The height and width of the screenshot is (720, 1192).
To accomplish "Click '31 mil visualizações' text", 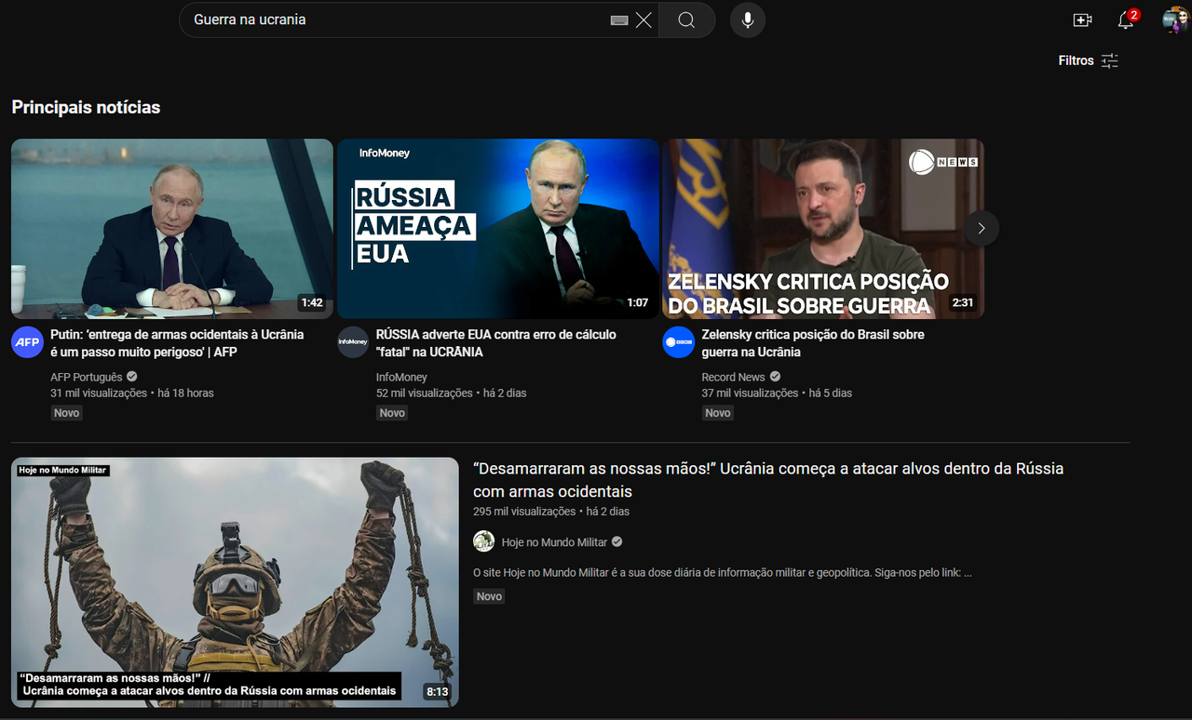I will tap(99, 393).
